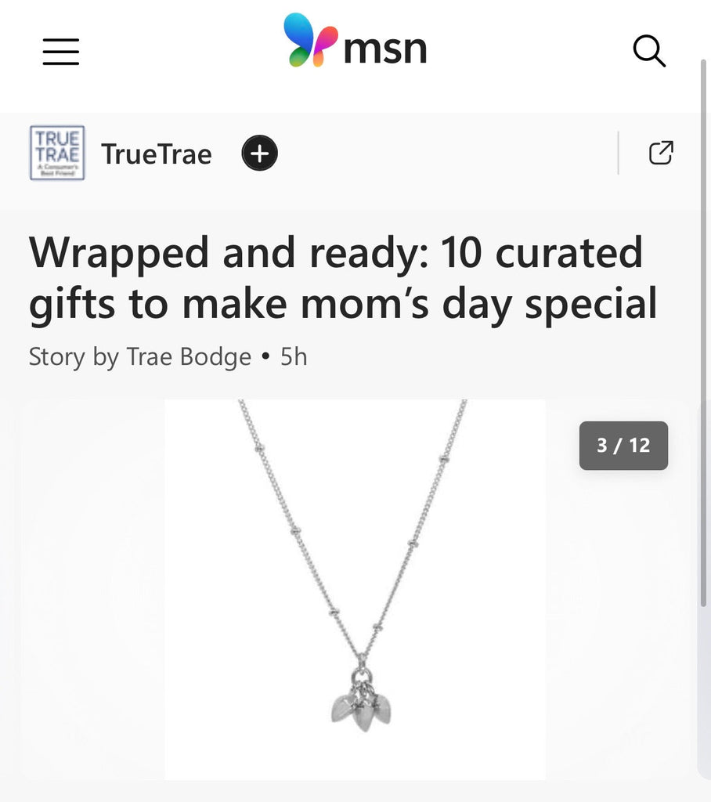Select the necklace photo to view fullscreen

pos(355,588)
